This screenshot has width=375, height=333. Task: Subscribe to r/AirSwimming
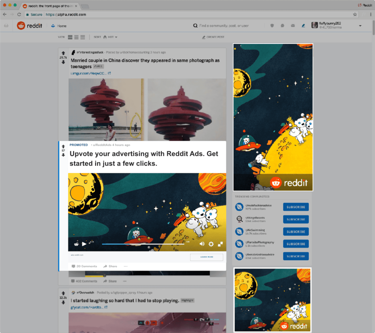pos(296,232)
